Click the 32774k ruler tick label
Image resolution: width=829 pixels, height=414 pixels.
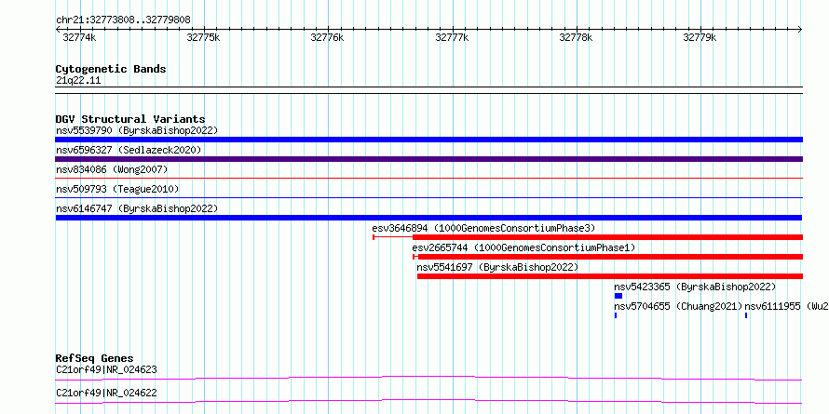79,37
